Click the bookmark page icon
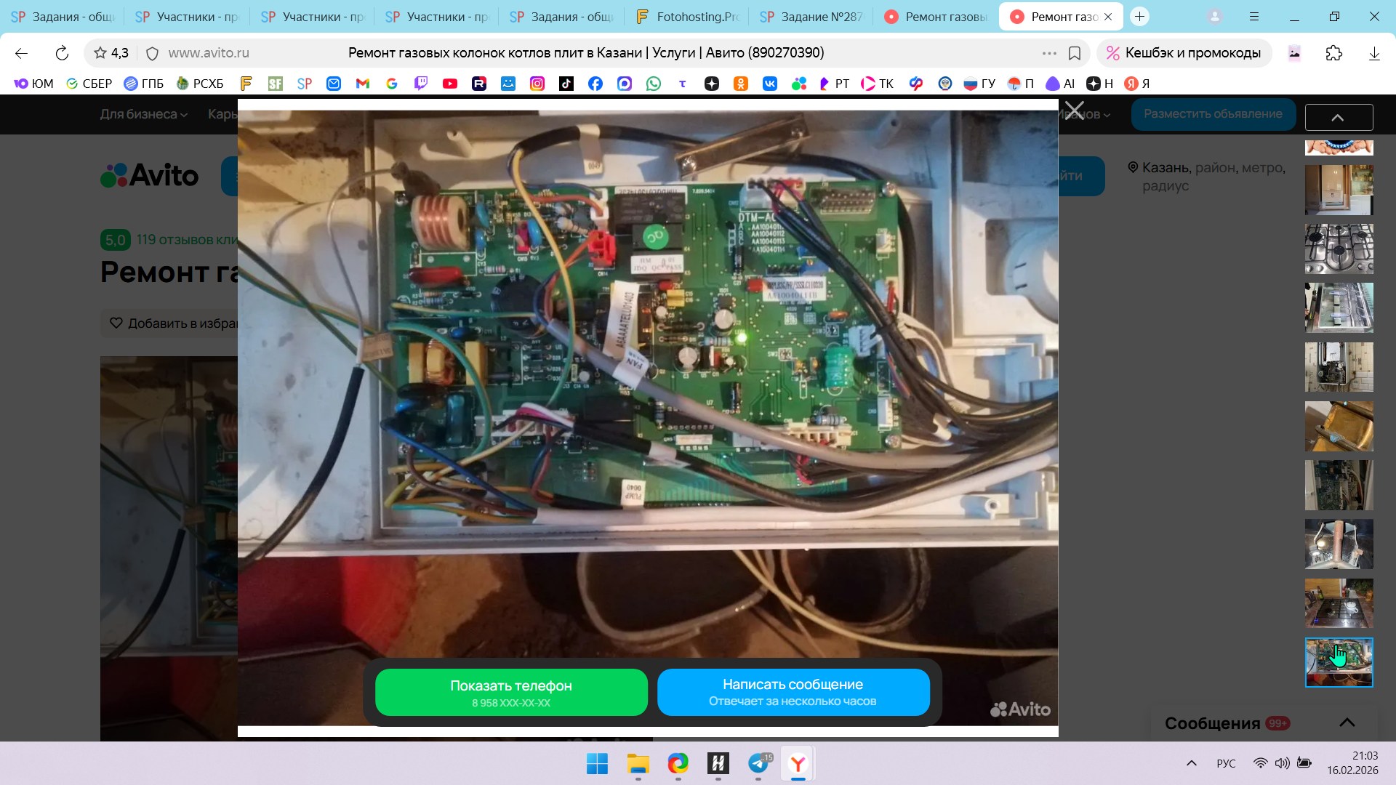1396x785 pixels. coord(1075,53)
